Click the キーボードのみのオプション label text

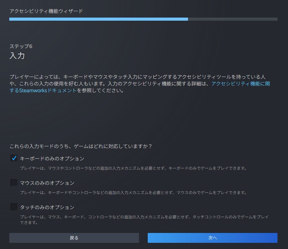click(52, 159)
